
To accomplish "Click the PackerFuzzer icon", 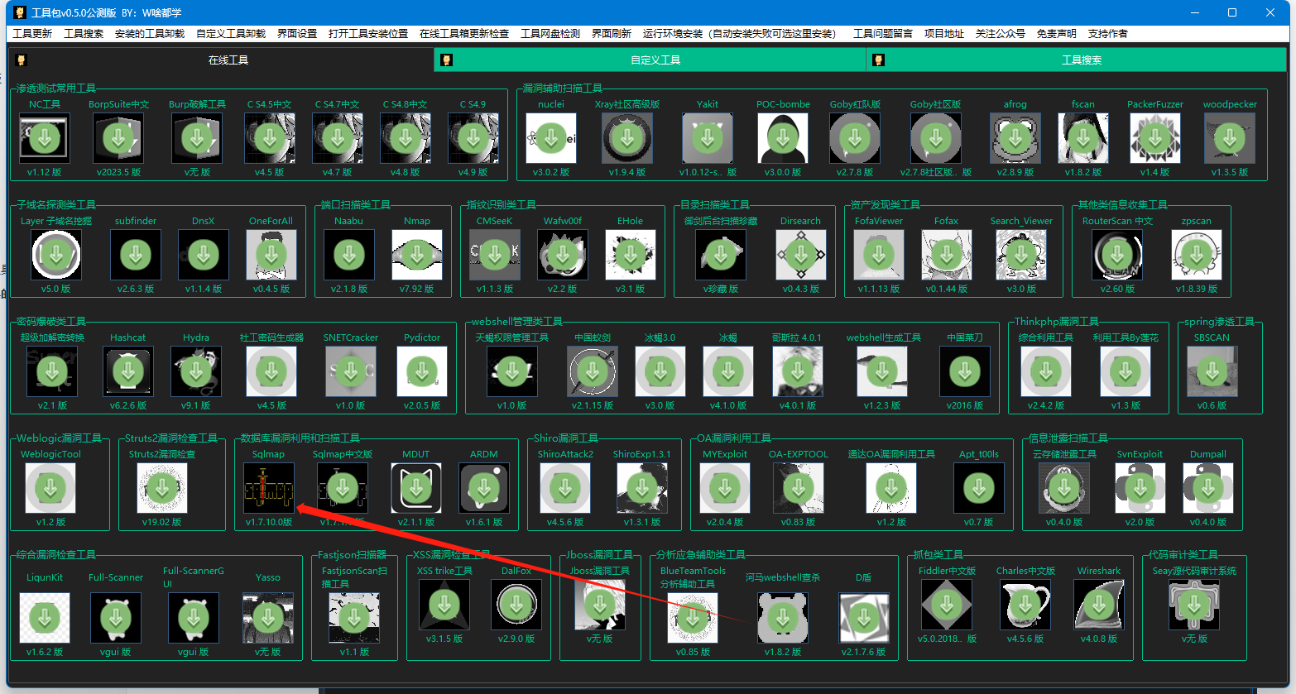I will [1155, 138].
